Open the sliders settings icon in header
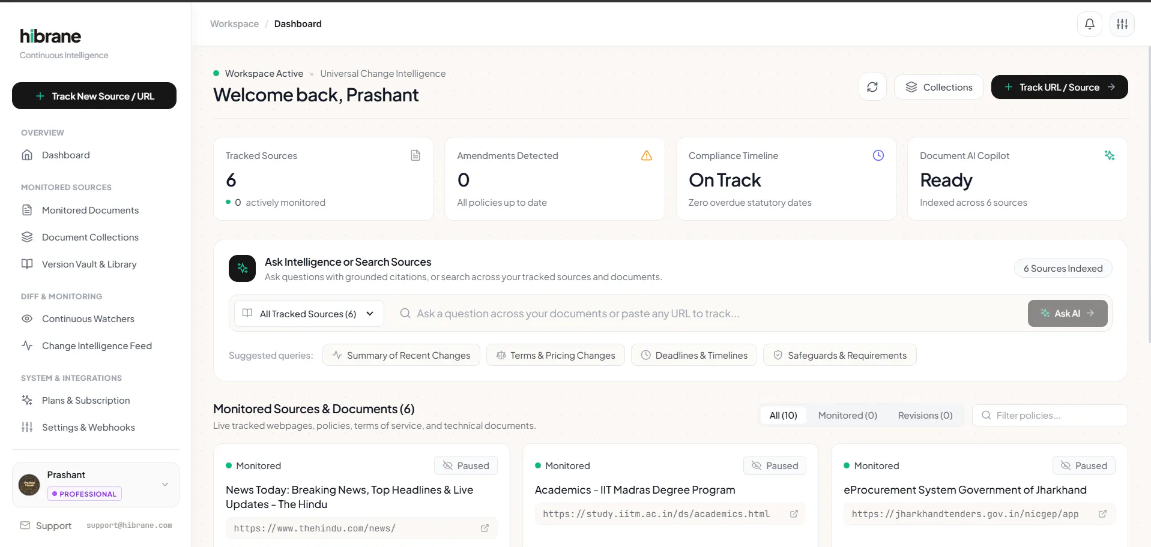 [1122, 24]
